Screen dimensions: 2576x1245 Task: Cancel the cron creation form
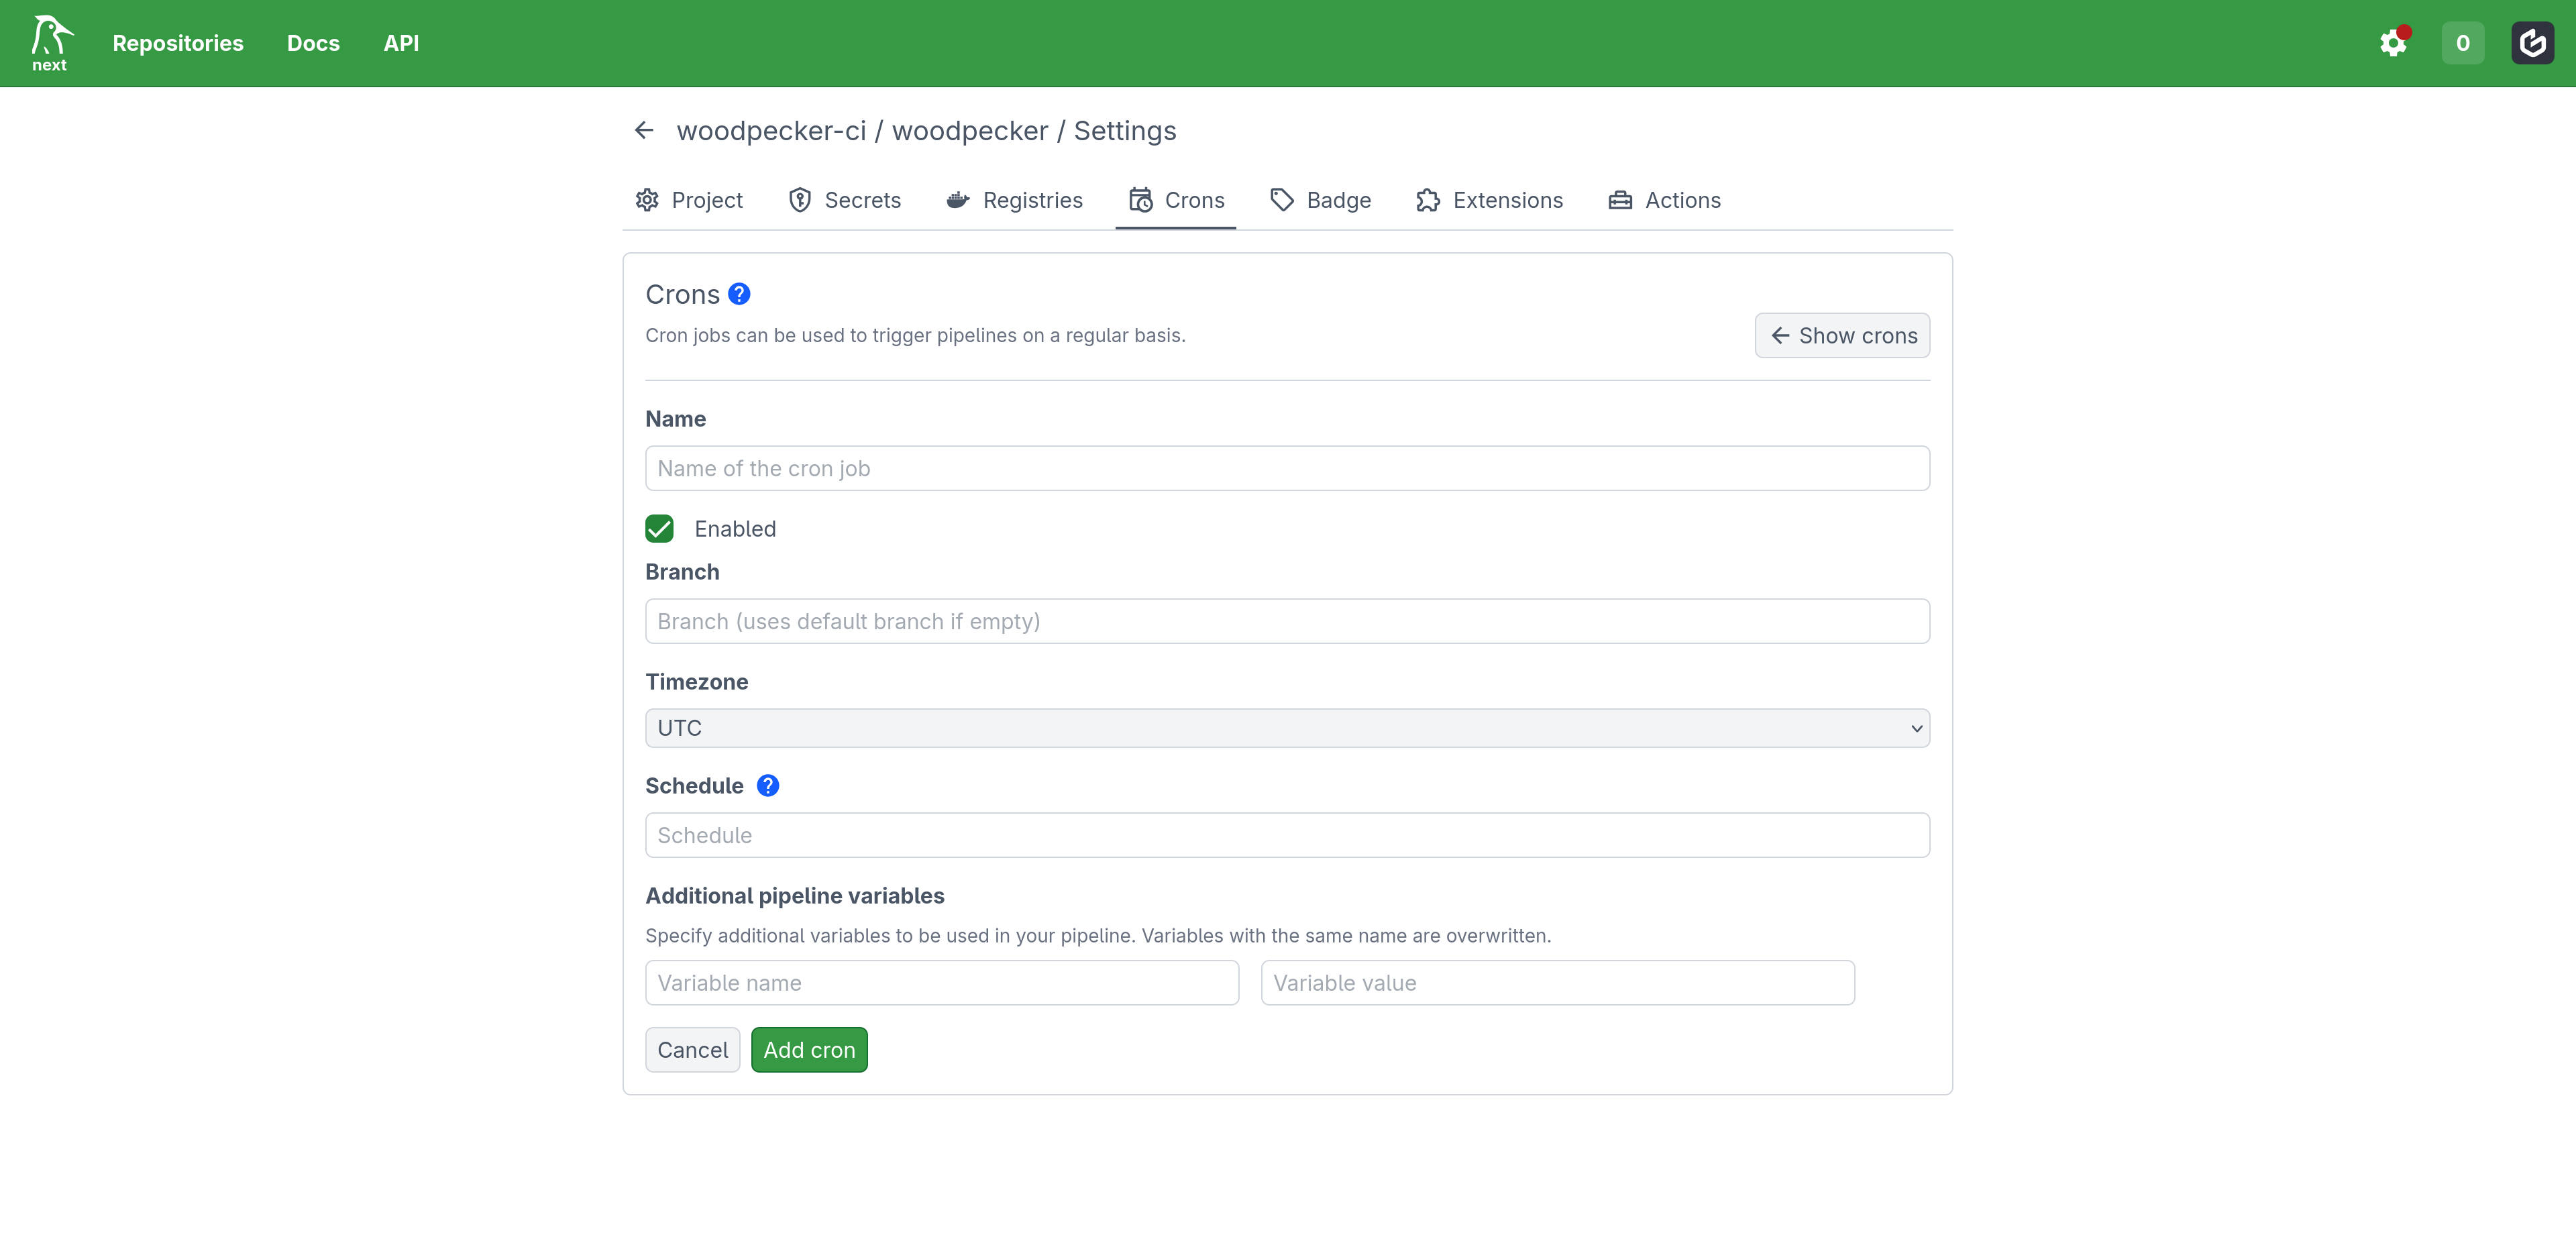pos(692,1050)
